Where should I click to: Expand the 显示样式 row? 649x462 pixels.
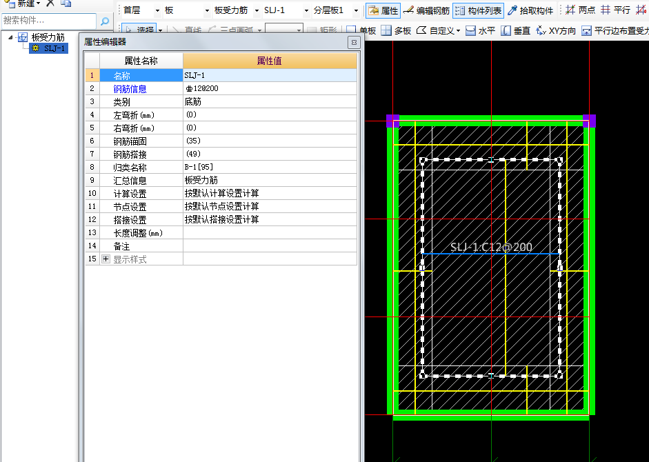pyautogui.click(x=106, y=259)
